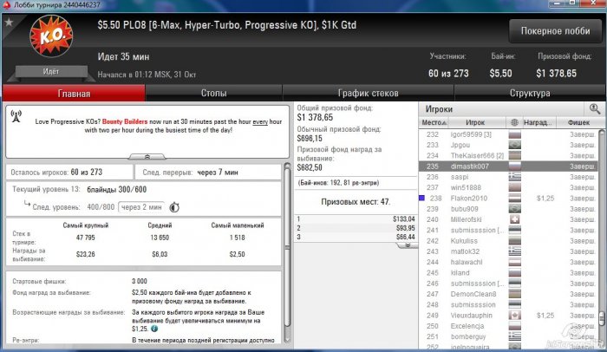Viewport: 607px width, 352px height.
Task: Select player igor59599 [3] row
Action: 508,134
